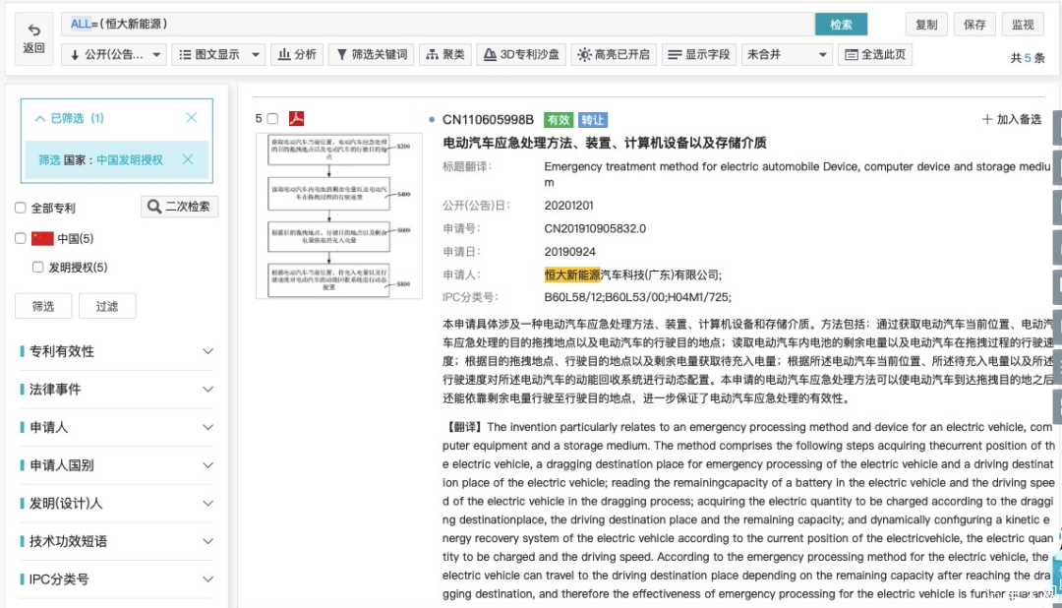The image size is (1062, 608).
Task: Click applicant 恒大新能源汽车科技(广东)有限公司
Action: tap(632, 274)
